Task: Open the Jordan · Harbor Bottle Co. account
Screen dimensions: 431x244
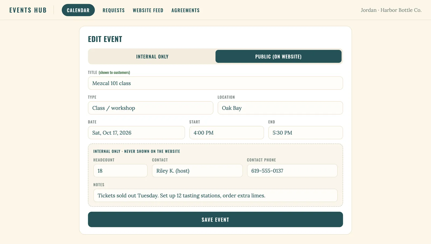Action: tap(391, 10)
